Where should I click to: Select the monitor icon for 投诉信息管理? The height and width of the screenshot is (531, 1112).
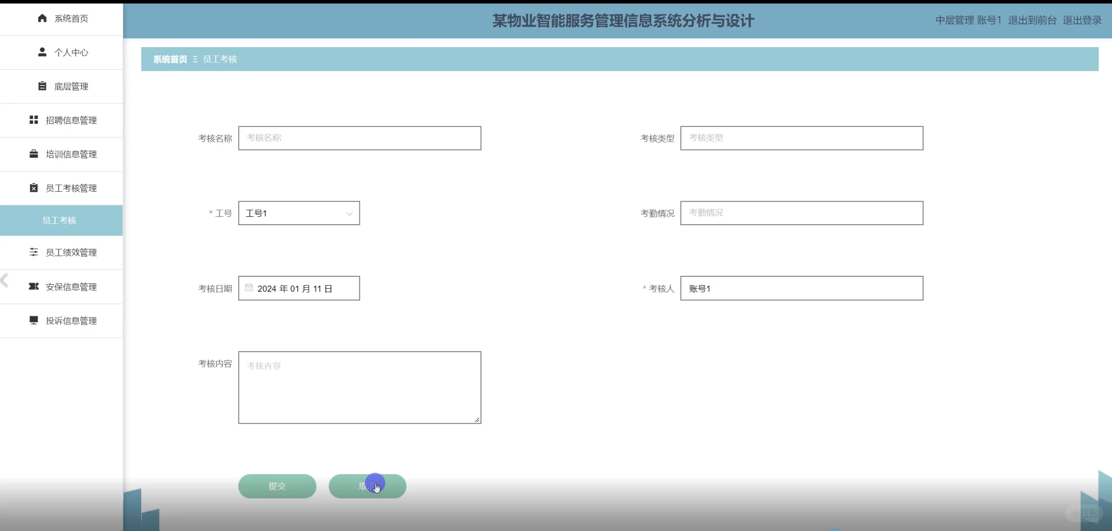coord(33,320)
